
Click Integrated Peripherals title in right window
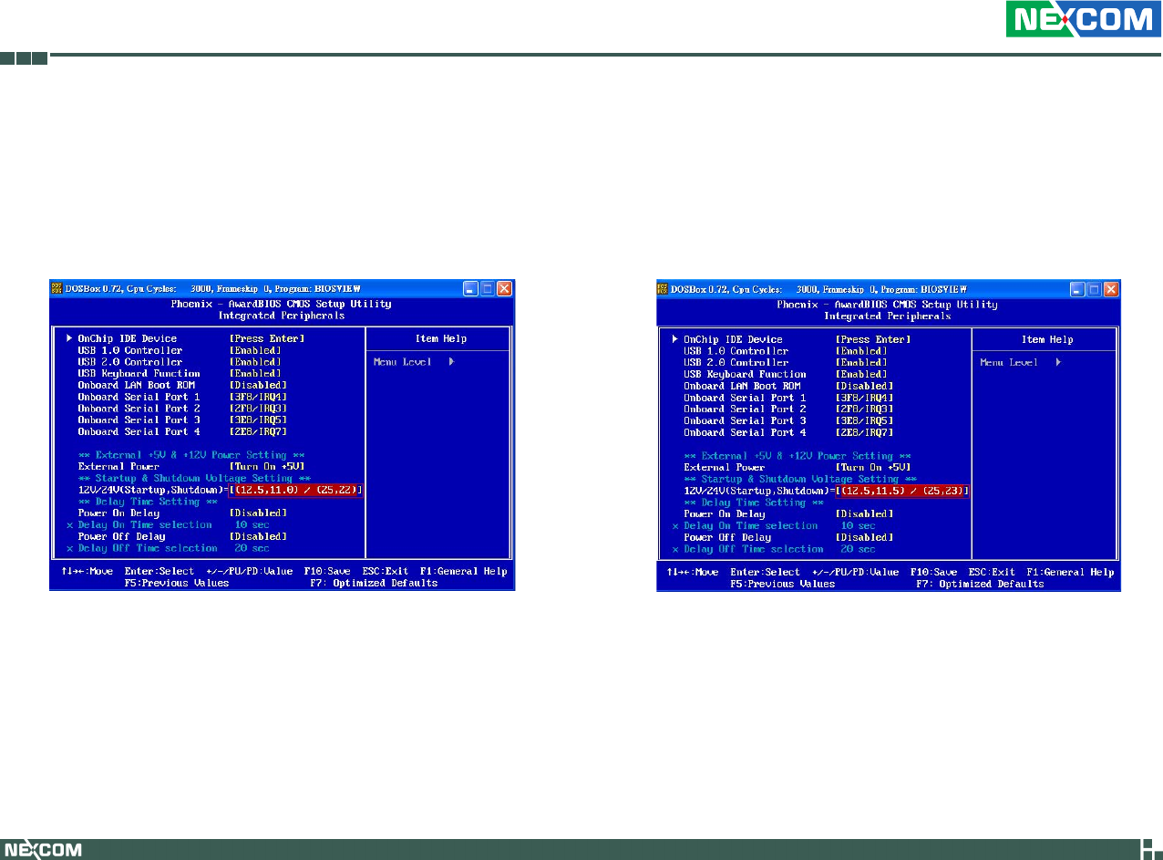click(888, 316)
